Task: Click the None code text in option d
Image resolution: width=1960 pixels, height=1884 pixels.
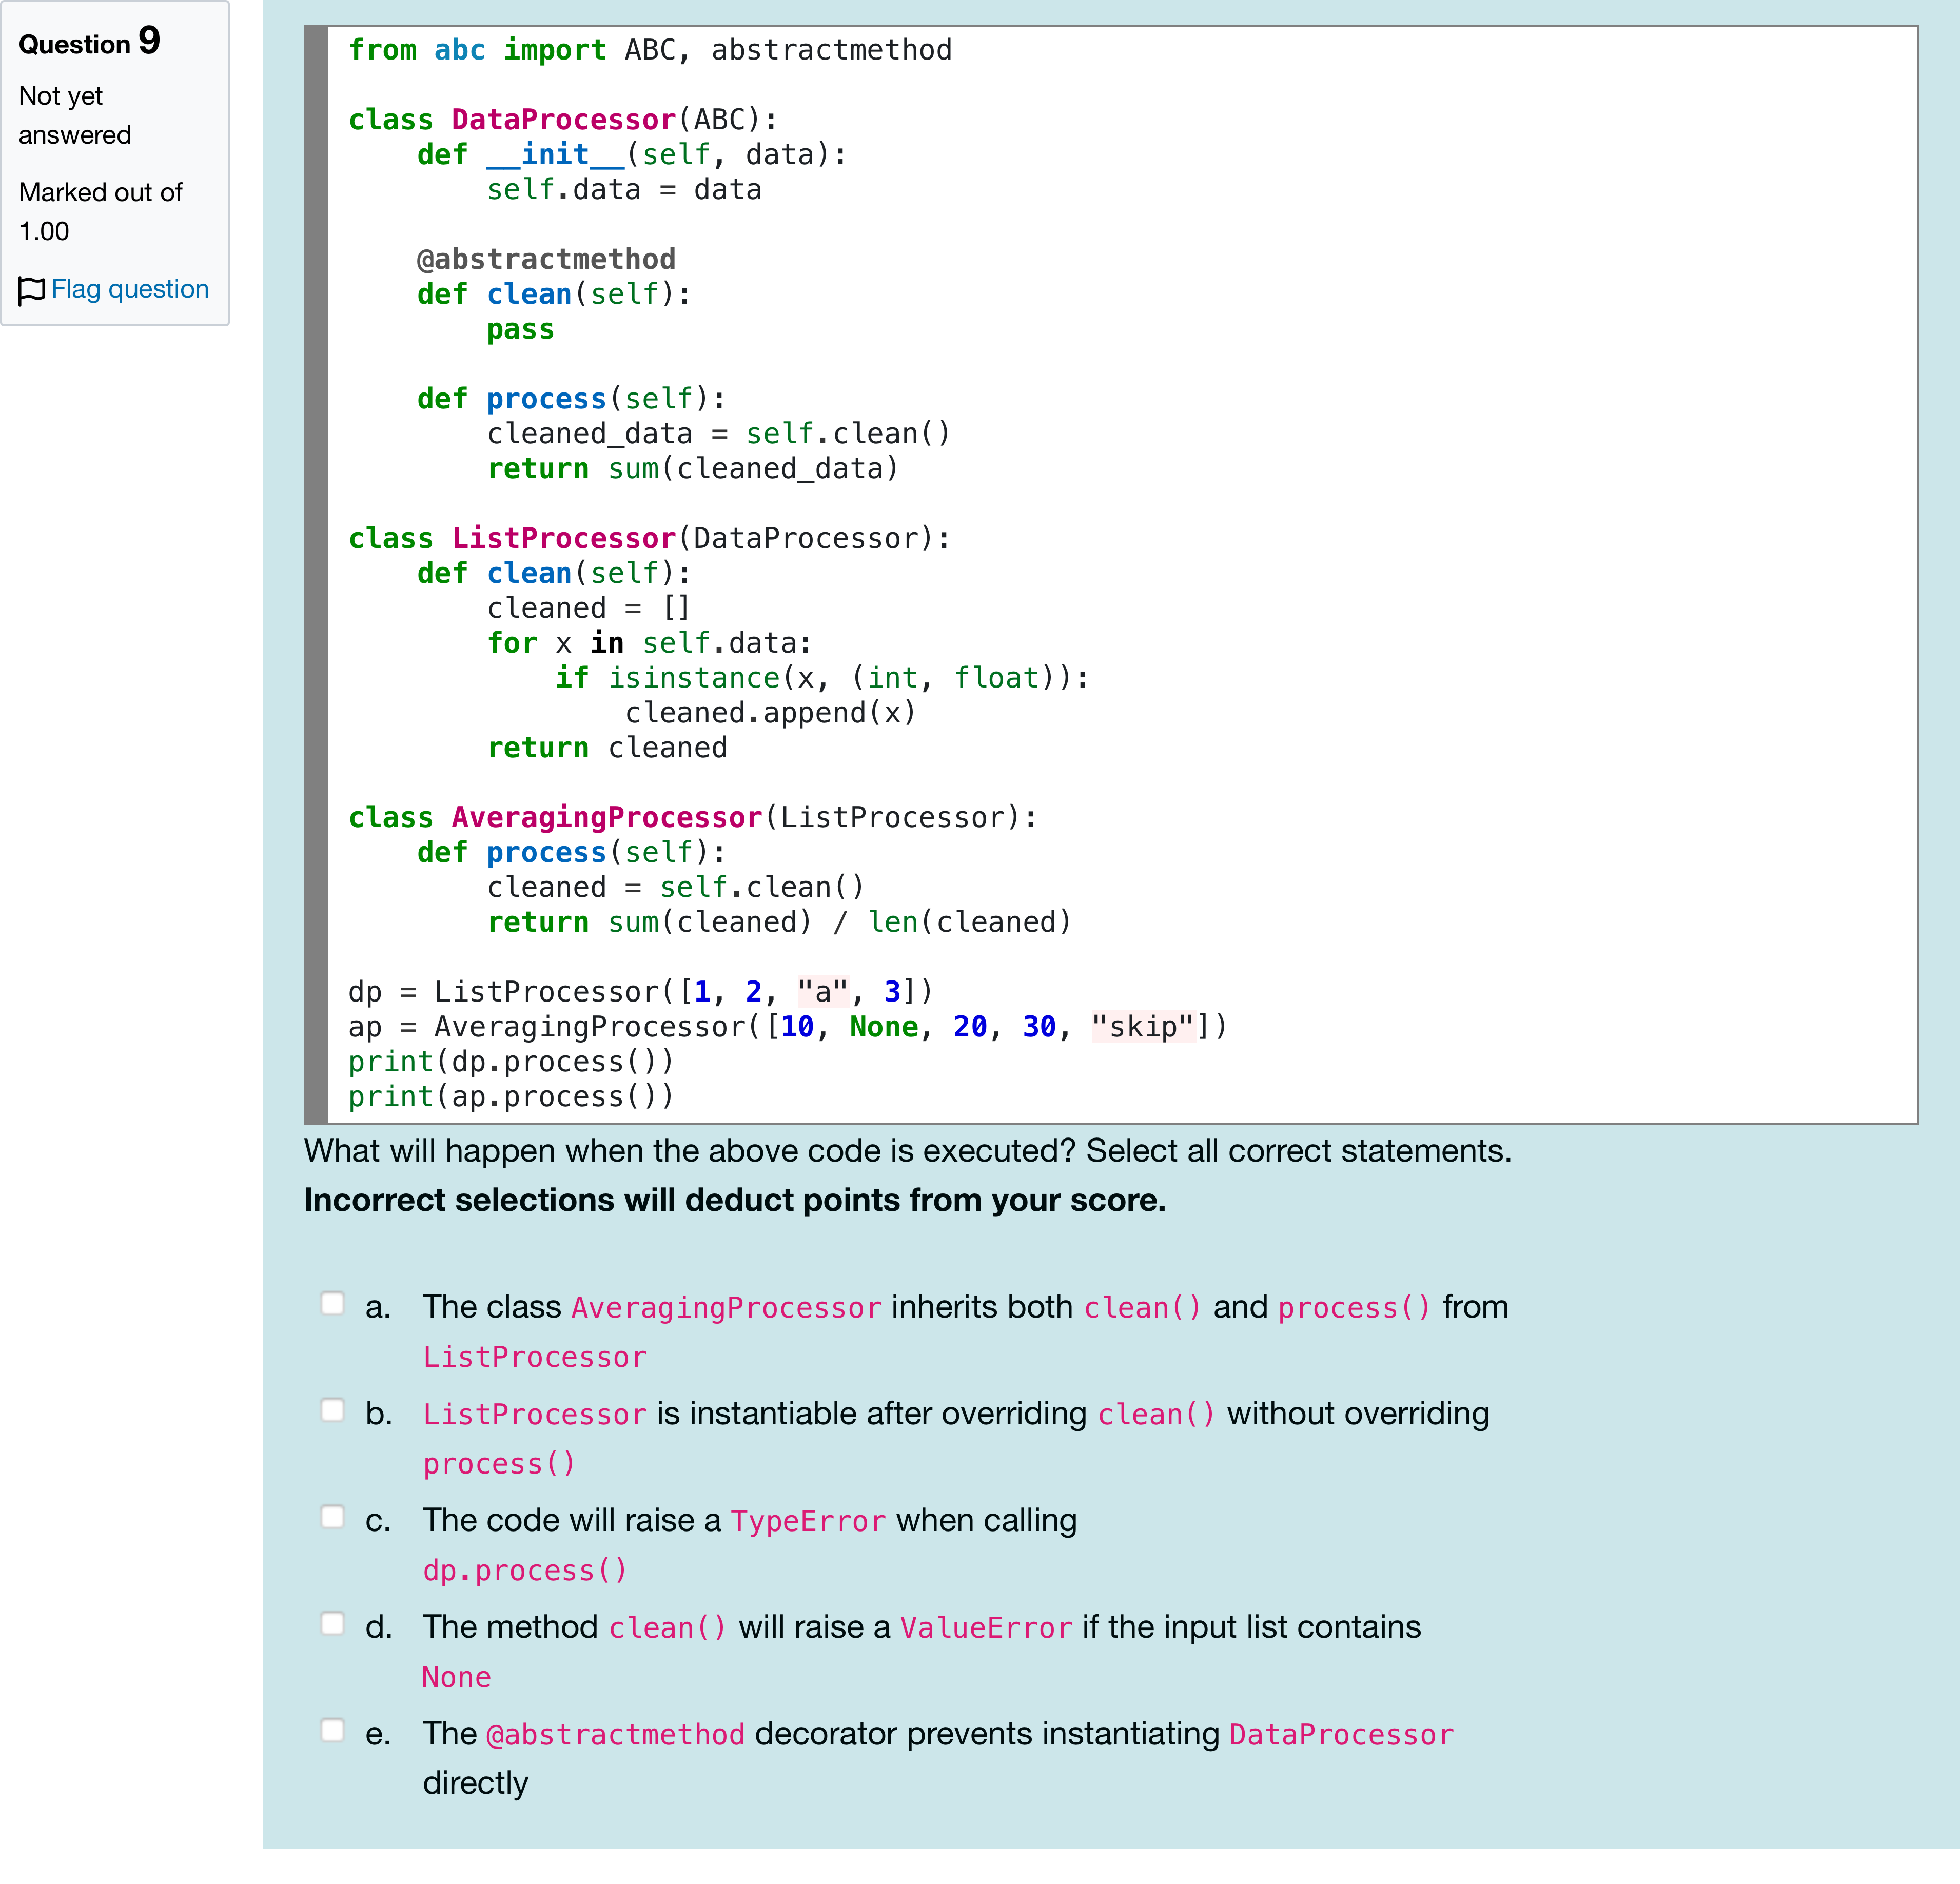Action: 456,1677
